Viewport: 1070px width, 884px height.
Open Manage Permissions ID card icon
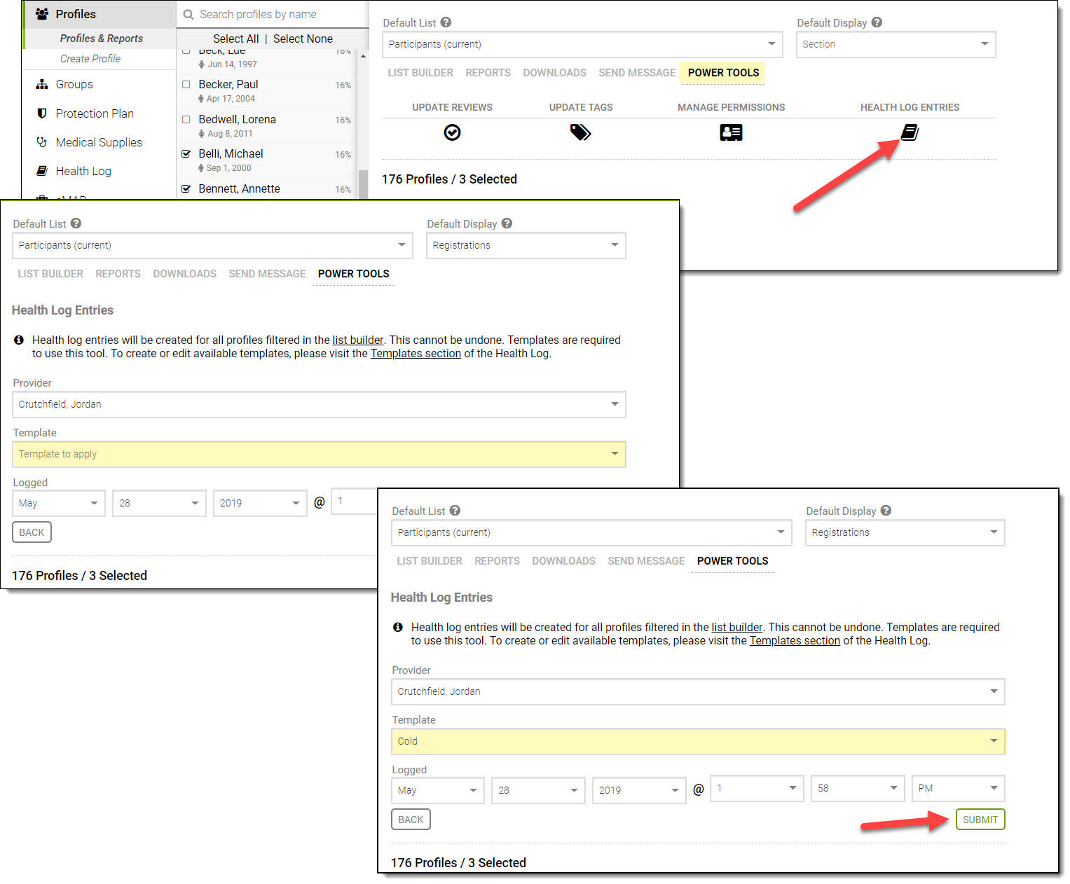tap(731, 132)
